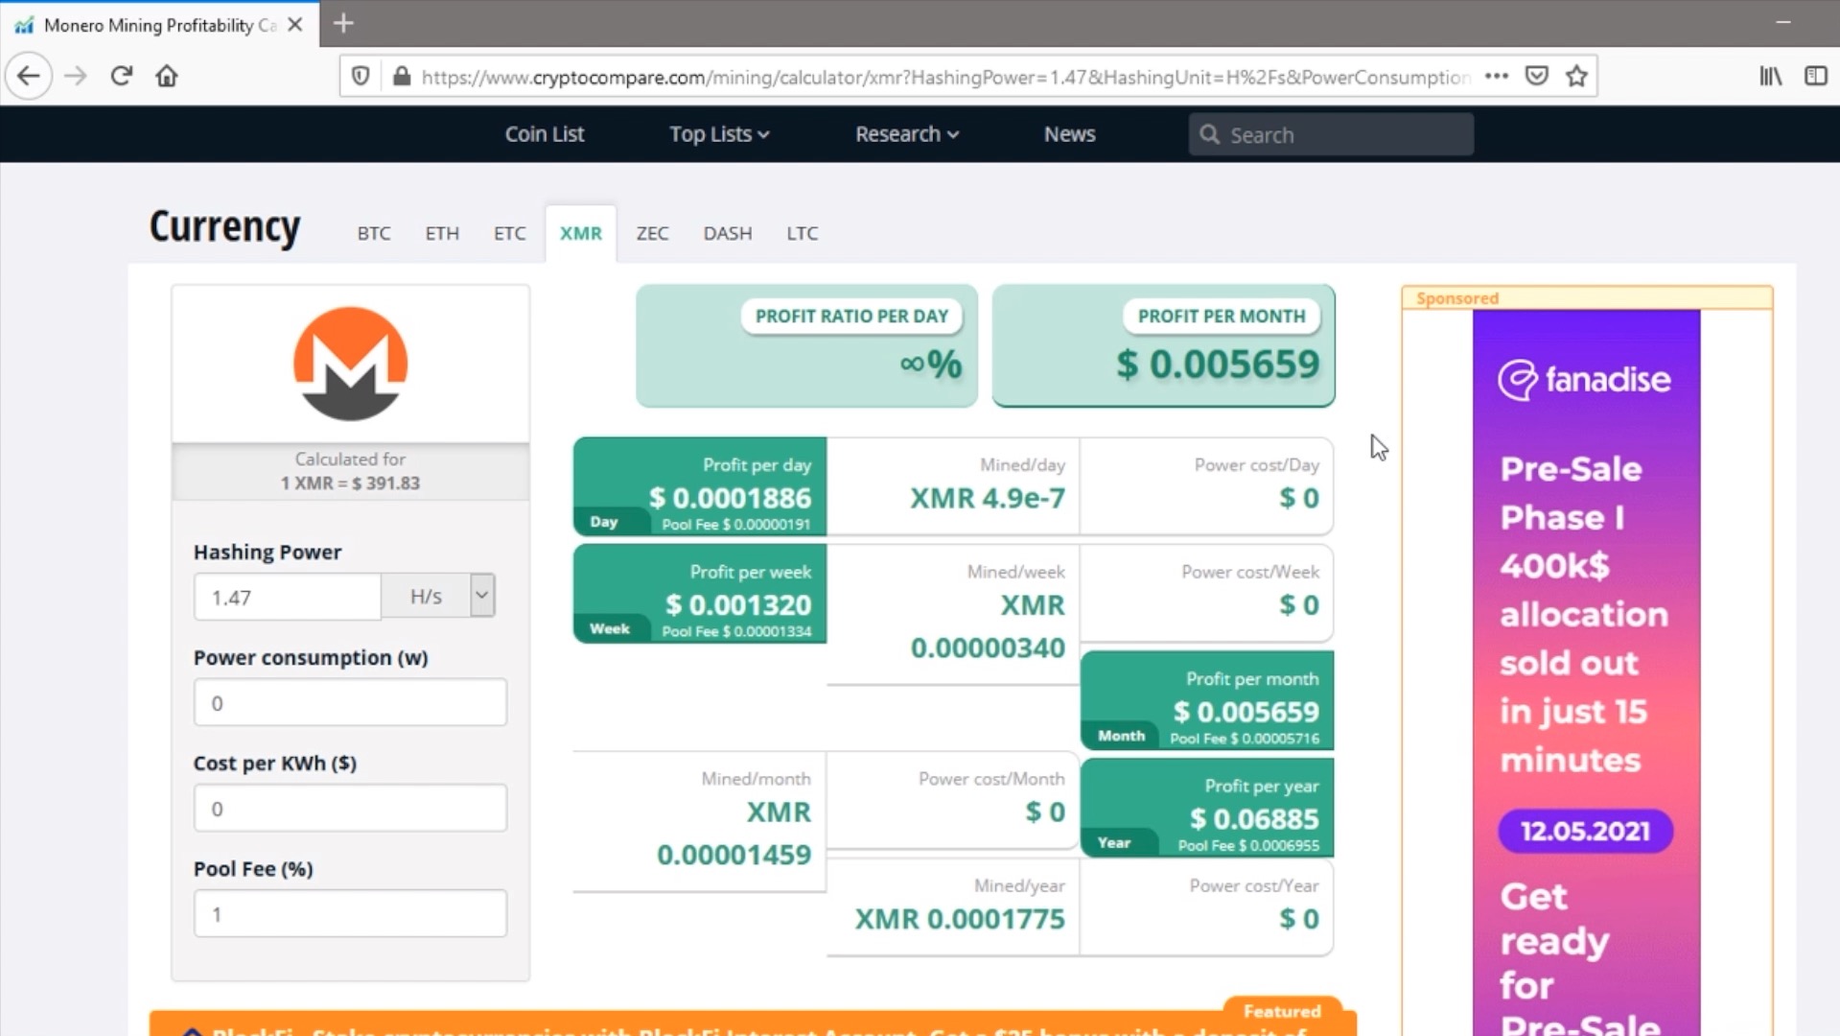Image resolution: width=1840 pixels, height=1036 pixels.
Task: Open page actions three-dots menu
Action: 1496,76
